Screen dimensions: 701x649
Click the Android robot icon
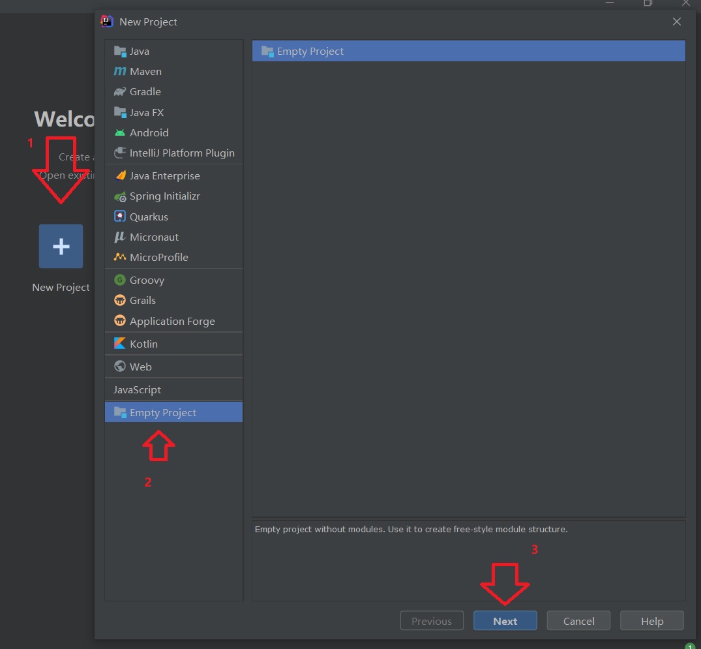tap(120, 132)
